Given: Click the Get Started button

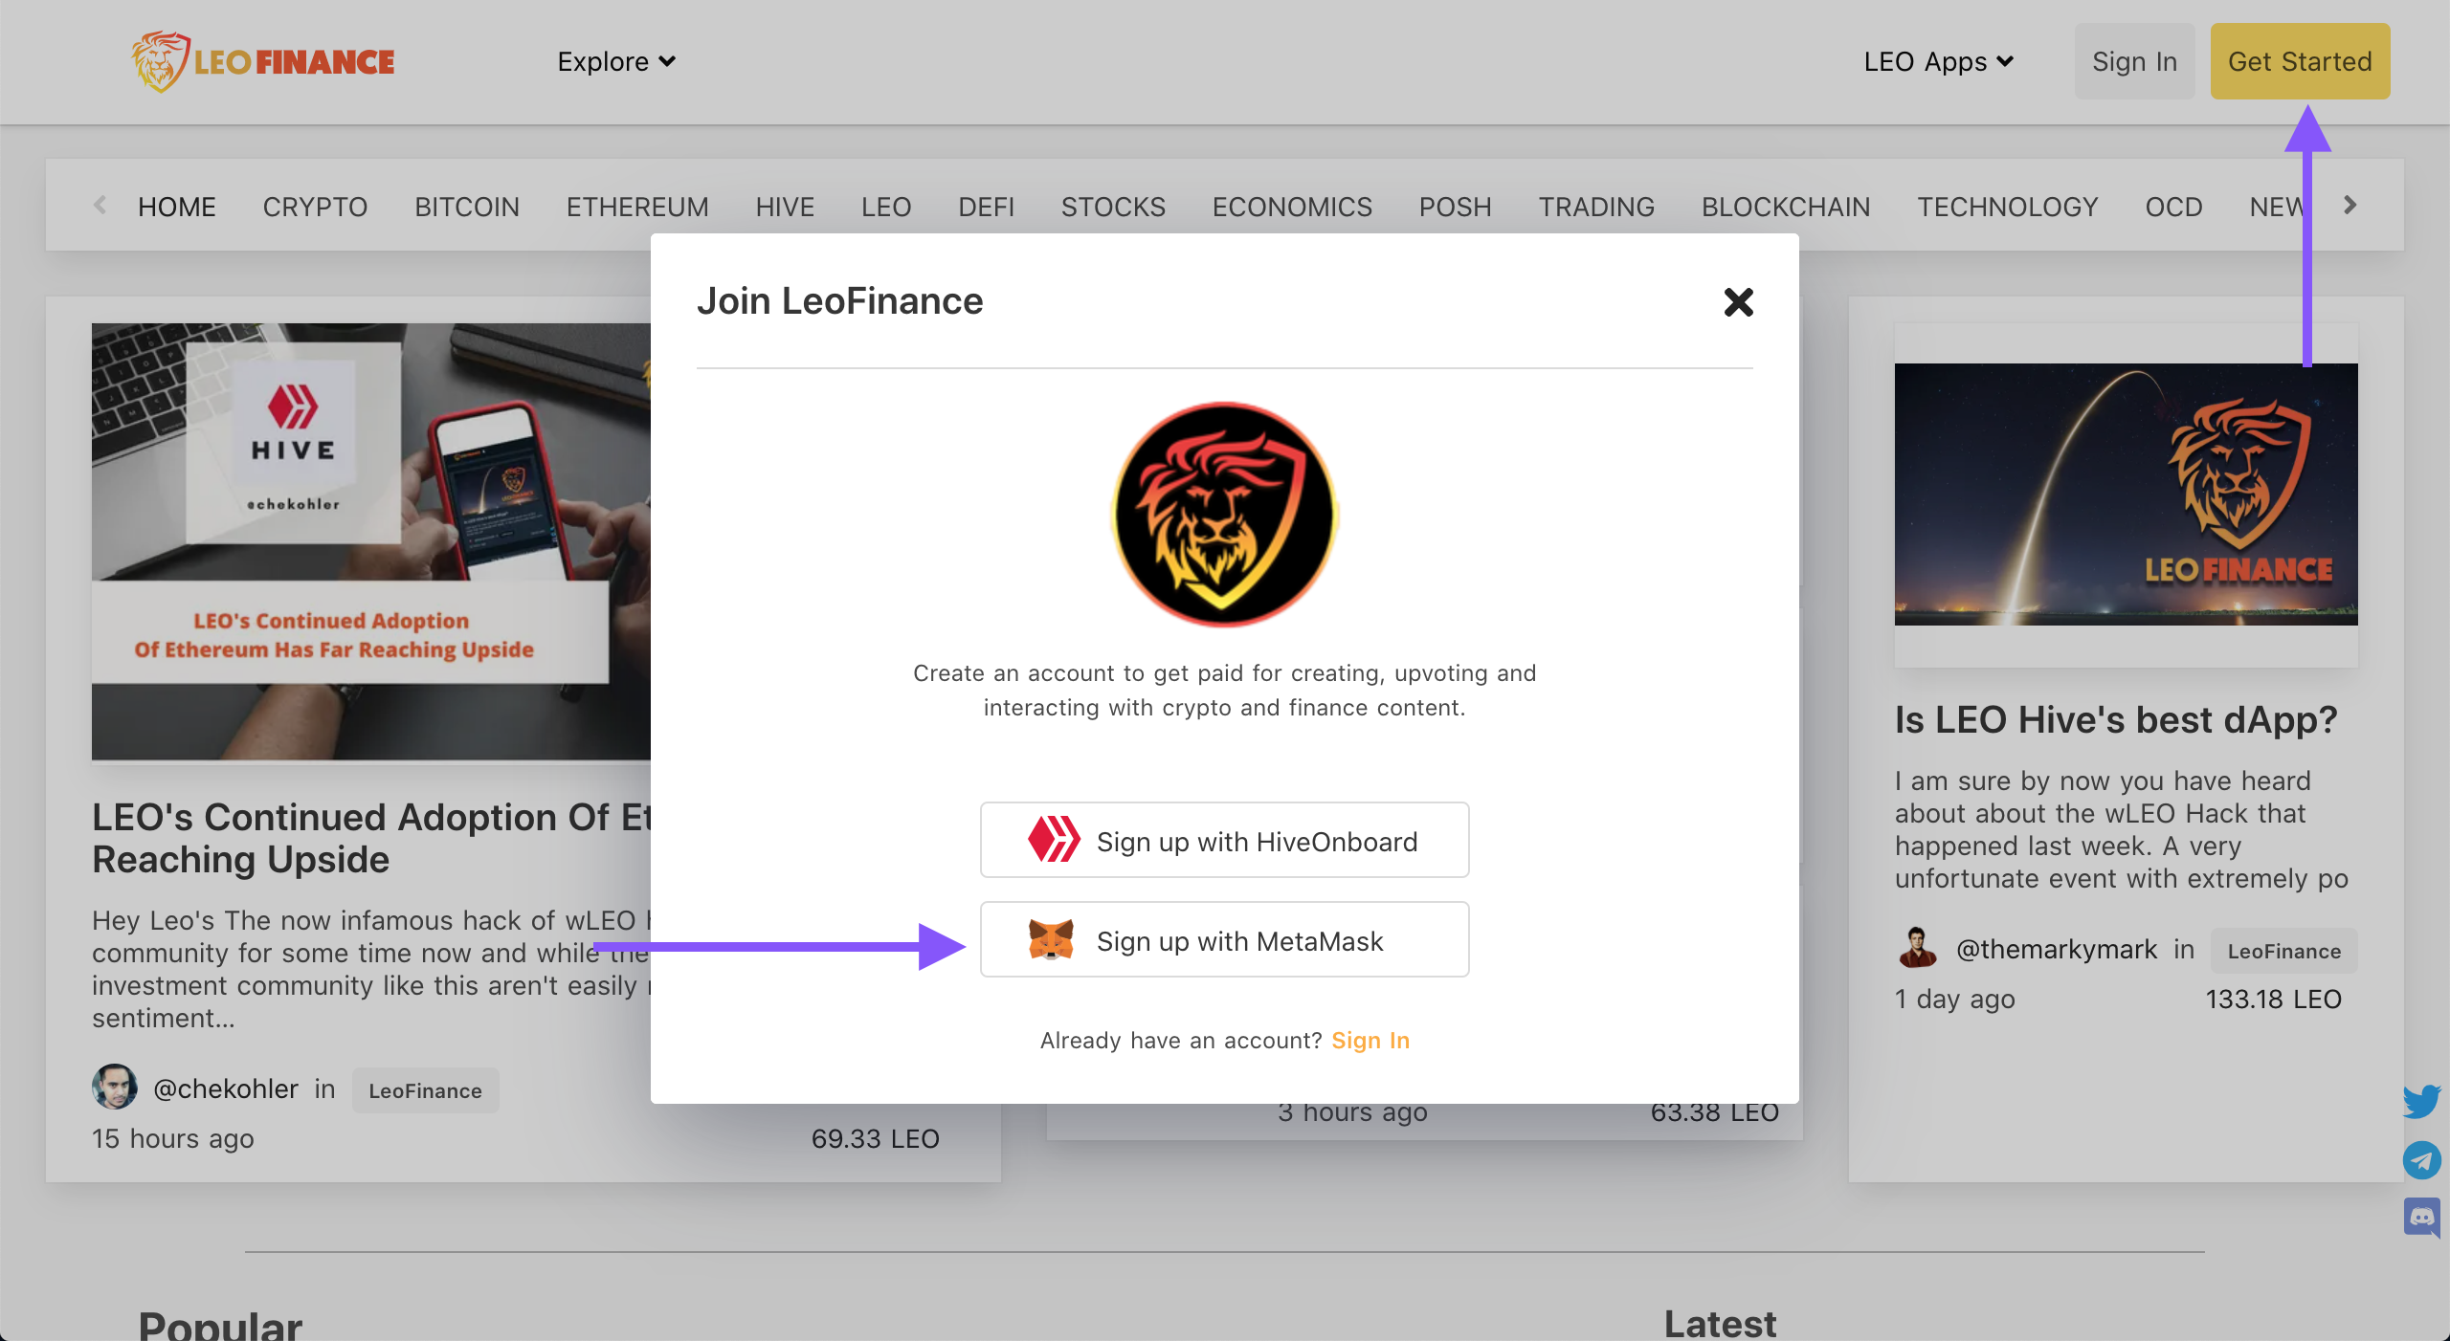Looking at the screenshot, I should (2300, 61).
